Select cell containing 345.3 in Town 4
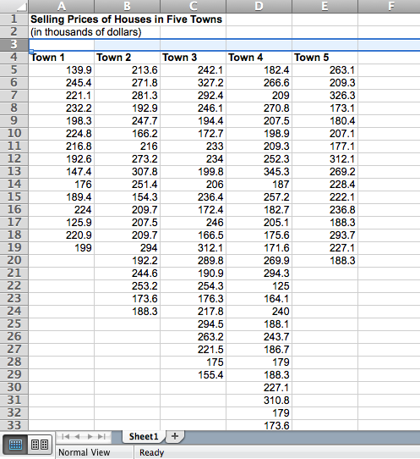Image resolution: width=420 pixels, height=459 pixels. point(259,172)
